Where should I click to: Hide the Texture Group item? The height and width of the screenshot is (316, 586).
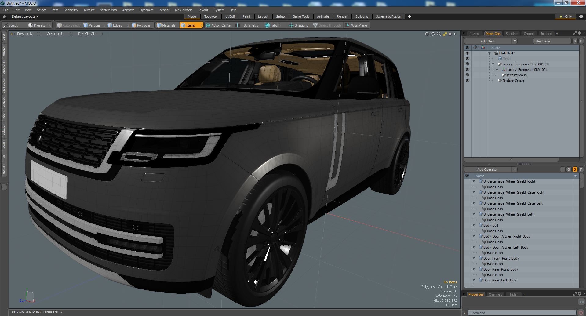[467, 81]
